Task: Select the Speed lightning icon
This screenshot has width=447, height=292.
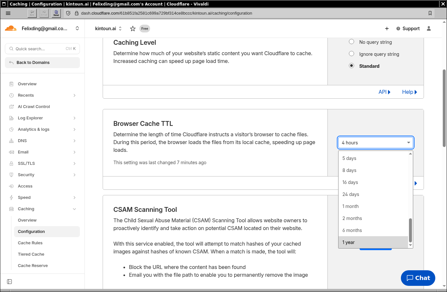Action: click(x=11, y=197)
